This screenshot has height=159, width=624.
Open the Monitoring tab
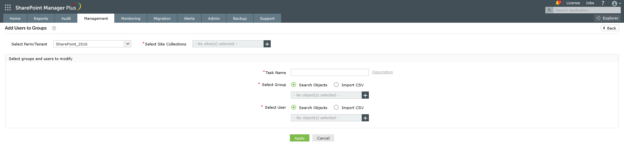pyautogui.click(x=131, y=18)
